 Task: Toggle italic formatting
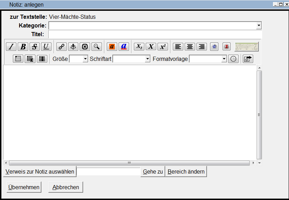[11, 47]
